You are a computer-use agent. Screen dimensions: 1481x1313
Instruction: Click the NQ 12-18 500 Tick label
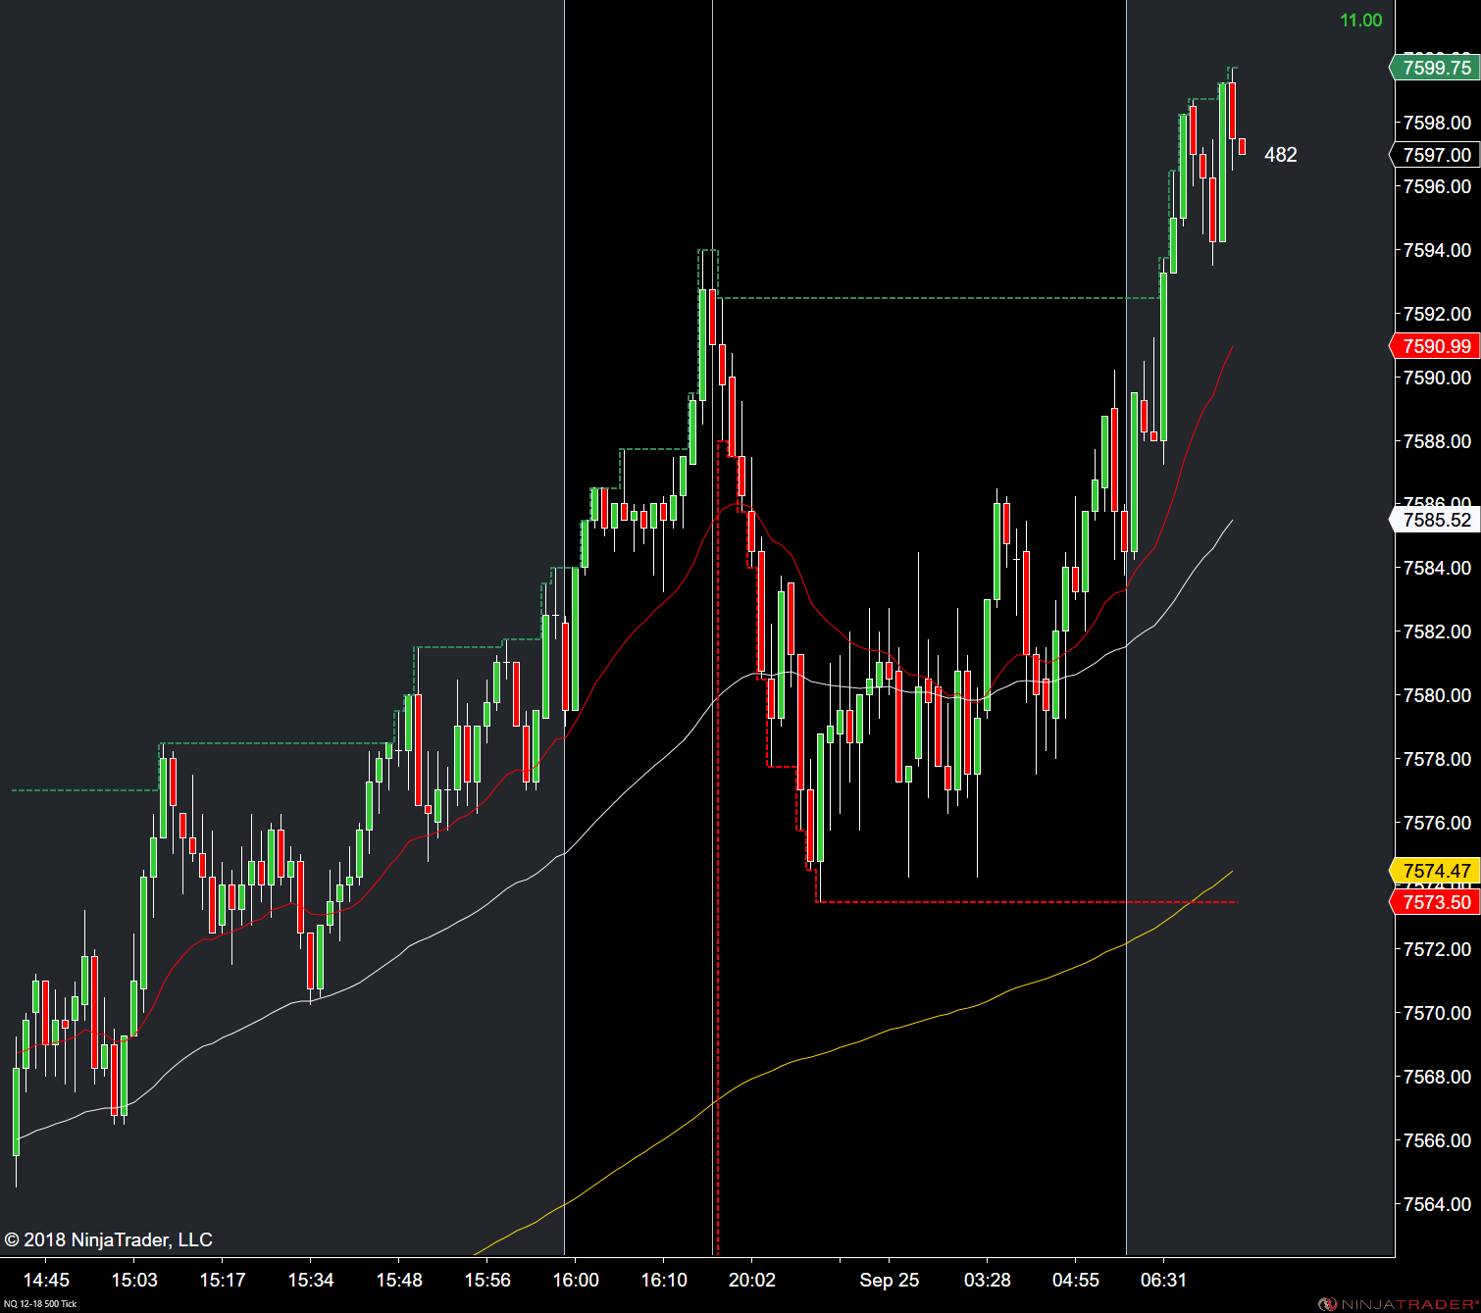pos(40,1303)
